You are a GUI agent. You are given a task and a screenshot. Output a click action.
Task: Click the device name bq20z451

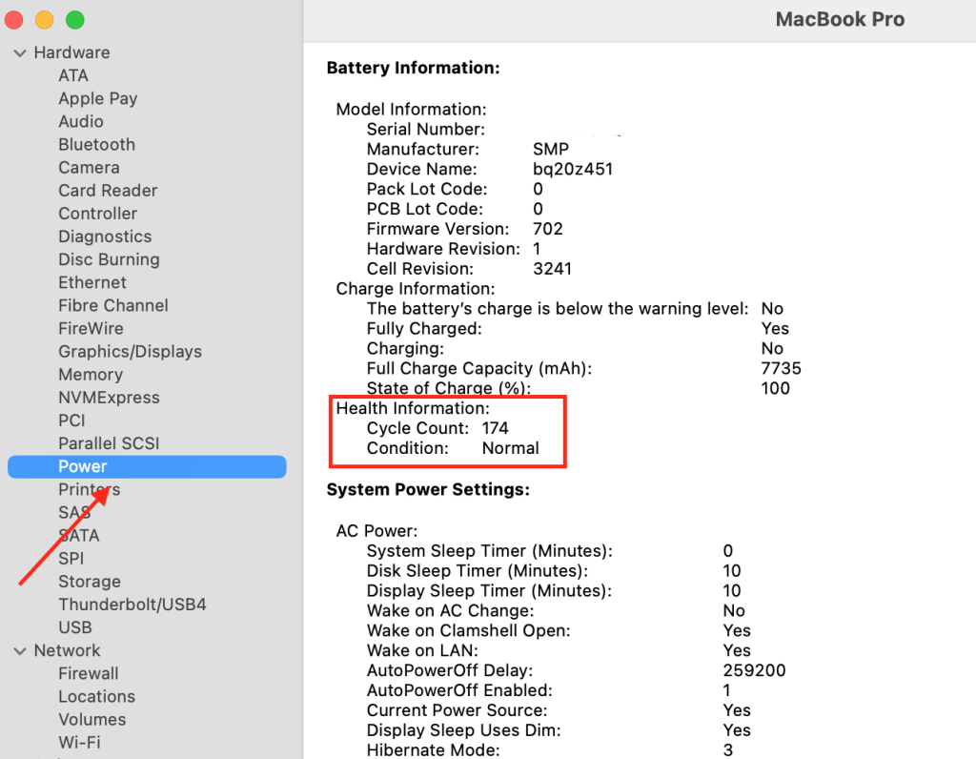573,170
